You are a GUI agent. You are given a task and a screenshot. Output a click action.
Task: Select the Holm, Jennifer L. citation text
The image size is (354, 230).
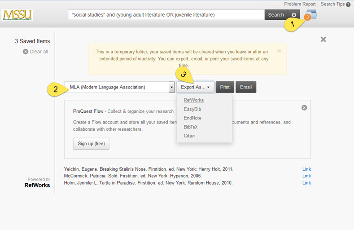pyautogui.click(x=148, y=183)
